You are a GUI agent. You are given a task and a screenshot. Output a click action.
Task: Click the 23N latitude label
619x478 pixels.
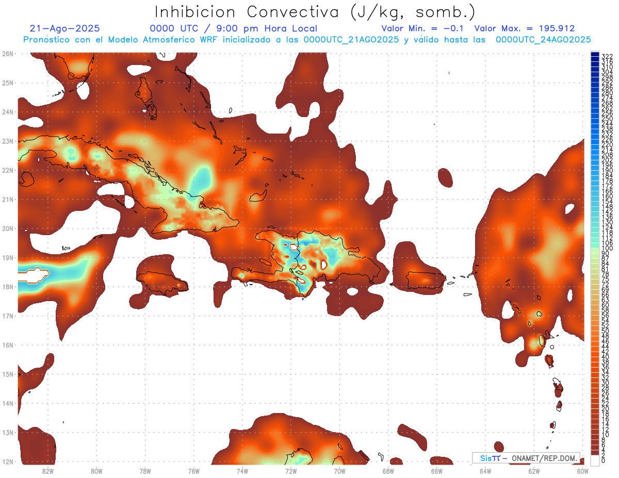8,141
